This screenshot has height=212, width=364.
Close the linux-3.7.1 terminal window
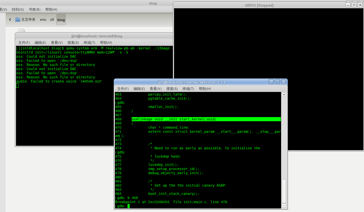click(284, 82)
